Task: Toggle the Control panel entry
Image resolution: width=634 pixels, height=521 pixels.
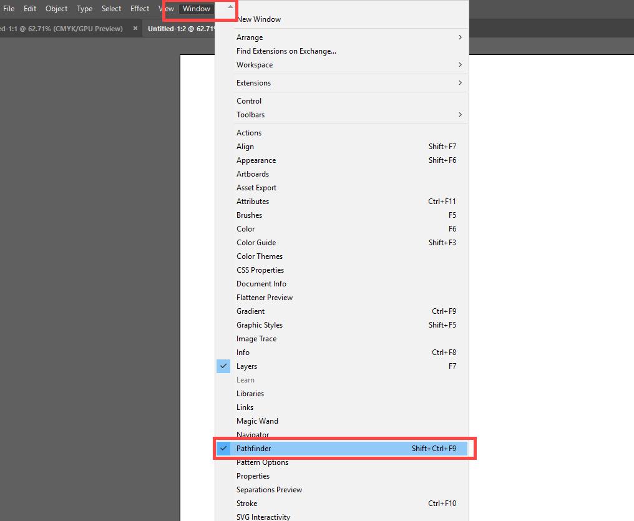Action: coord(249,101)
